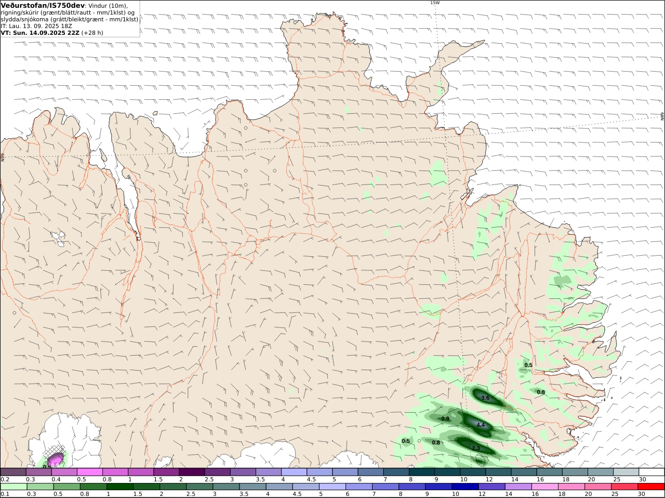Select the dark teal upper swatch 8–9

coord(422,471)
